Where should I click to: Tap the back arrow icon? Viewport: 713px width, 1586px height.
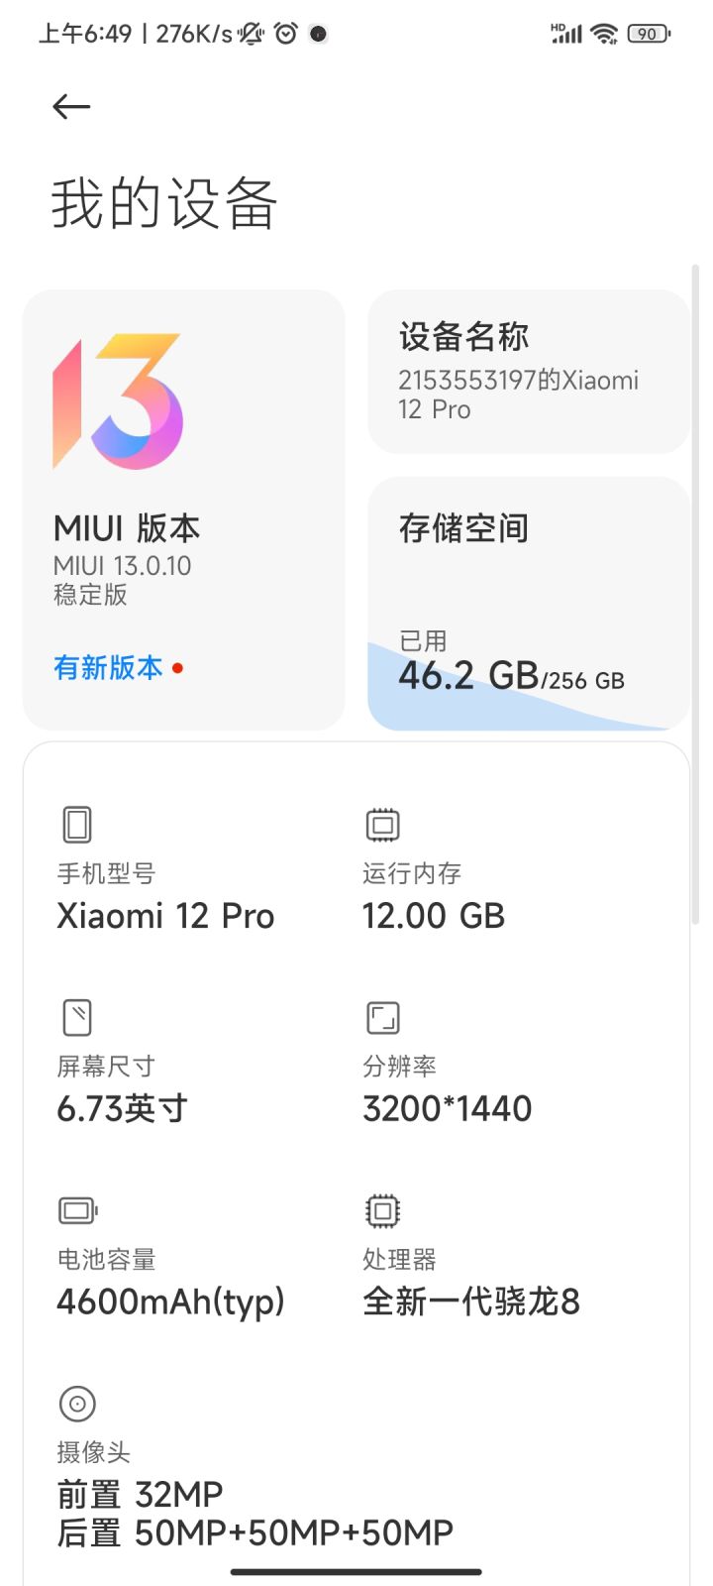point(71,107)
